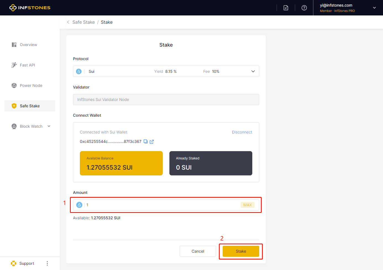Open the Safe Stake breadcrumb link
This screenshot has height=270, width=383.
[83, 22]
